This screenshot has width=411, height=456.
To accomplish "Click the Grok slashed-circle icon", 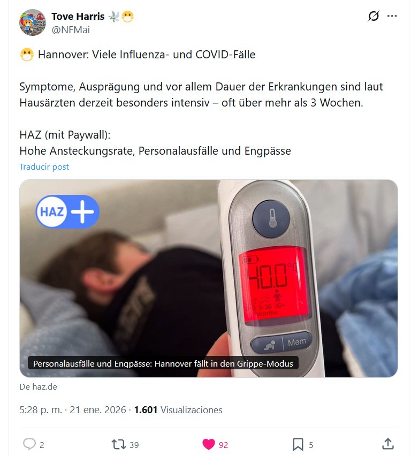I will pyautogui.click(x=374, y=16).
